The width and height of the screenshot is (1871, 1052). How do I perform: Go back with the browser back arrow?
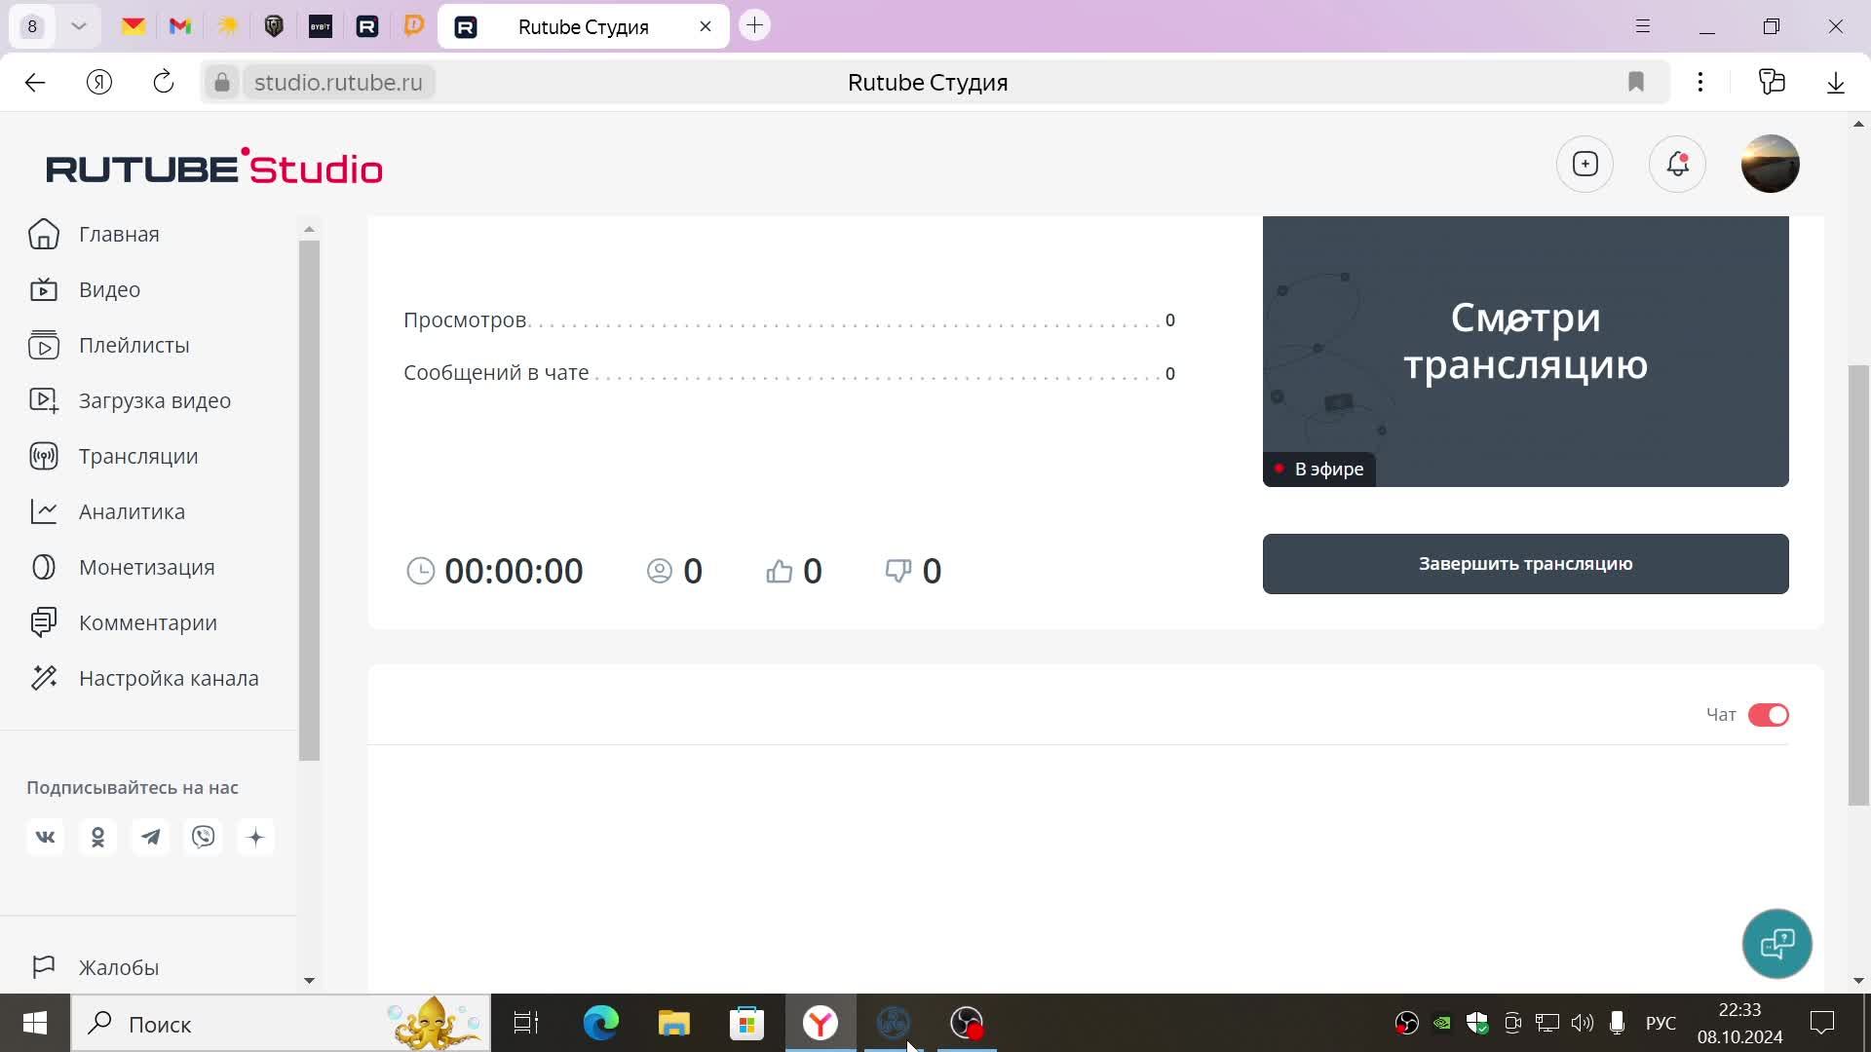tap(35, 83)
